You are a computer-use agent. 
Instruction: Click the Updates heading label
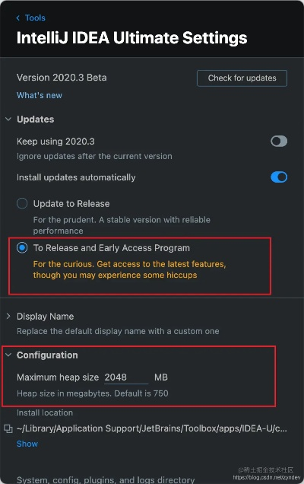coord(36,119)
